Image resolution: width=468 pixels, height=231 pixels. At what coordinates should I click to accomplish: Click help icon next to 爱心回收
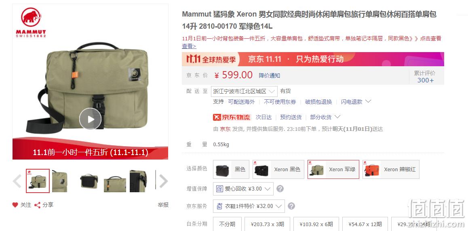pyautogui.click(x=280, y=189)
